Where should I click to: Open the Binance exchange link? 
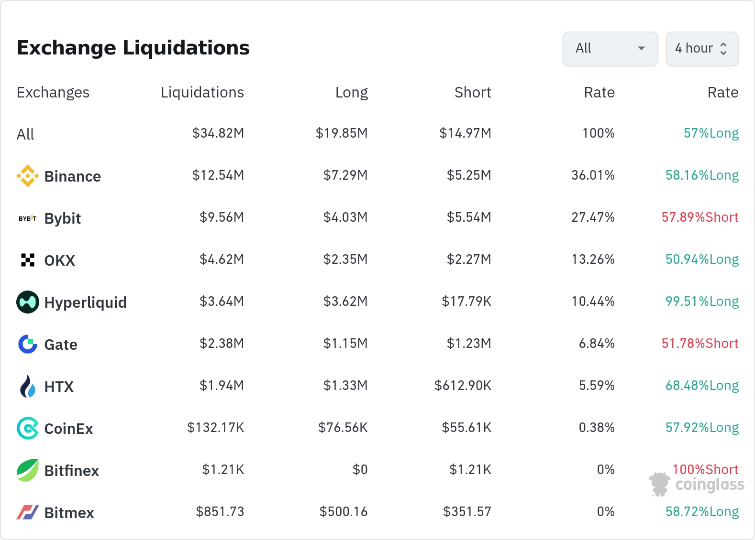(x=72, y=176)
